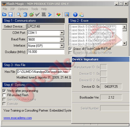Click the colored hearts toolbar icon
The height and width of the screenshot is (127, 130).
[58, 15]
